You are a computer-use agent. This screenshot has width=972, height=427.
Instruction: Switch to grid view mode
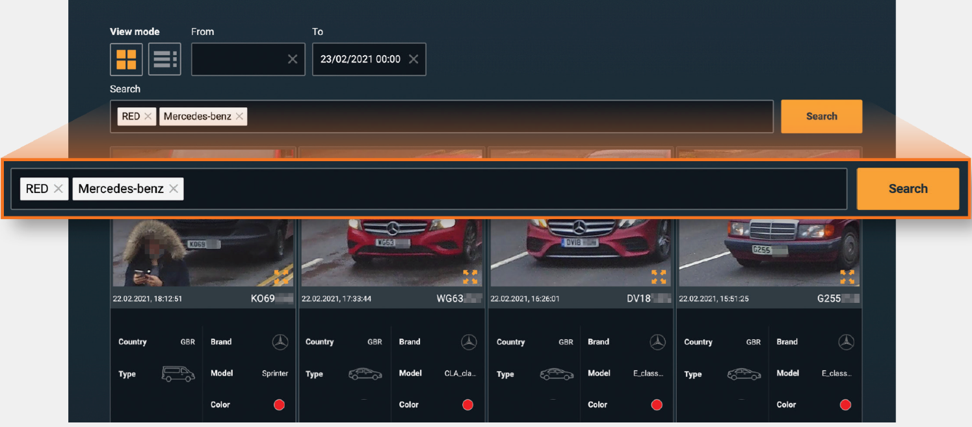(126, 59)
